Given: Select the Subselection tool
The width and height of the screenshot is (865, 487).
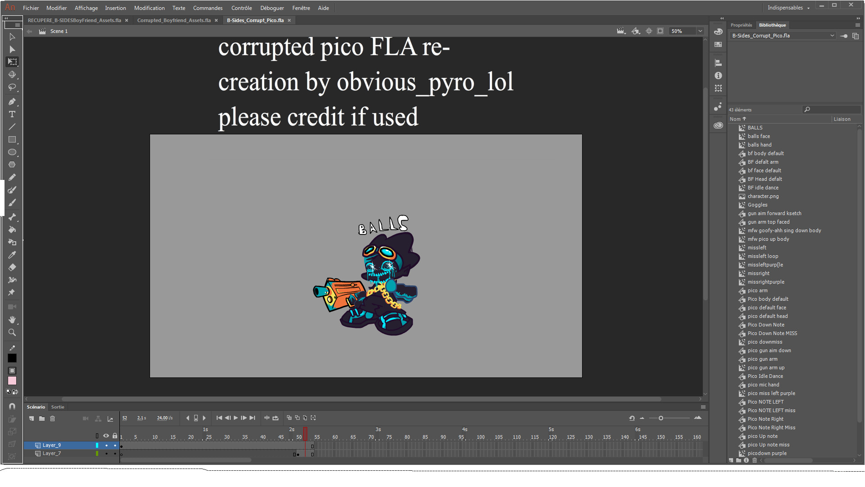Looking at the screenshot, I should (x=12, y=49).
